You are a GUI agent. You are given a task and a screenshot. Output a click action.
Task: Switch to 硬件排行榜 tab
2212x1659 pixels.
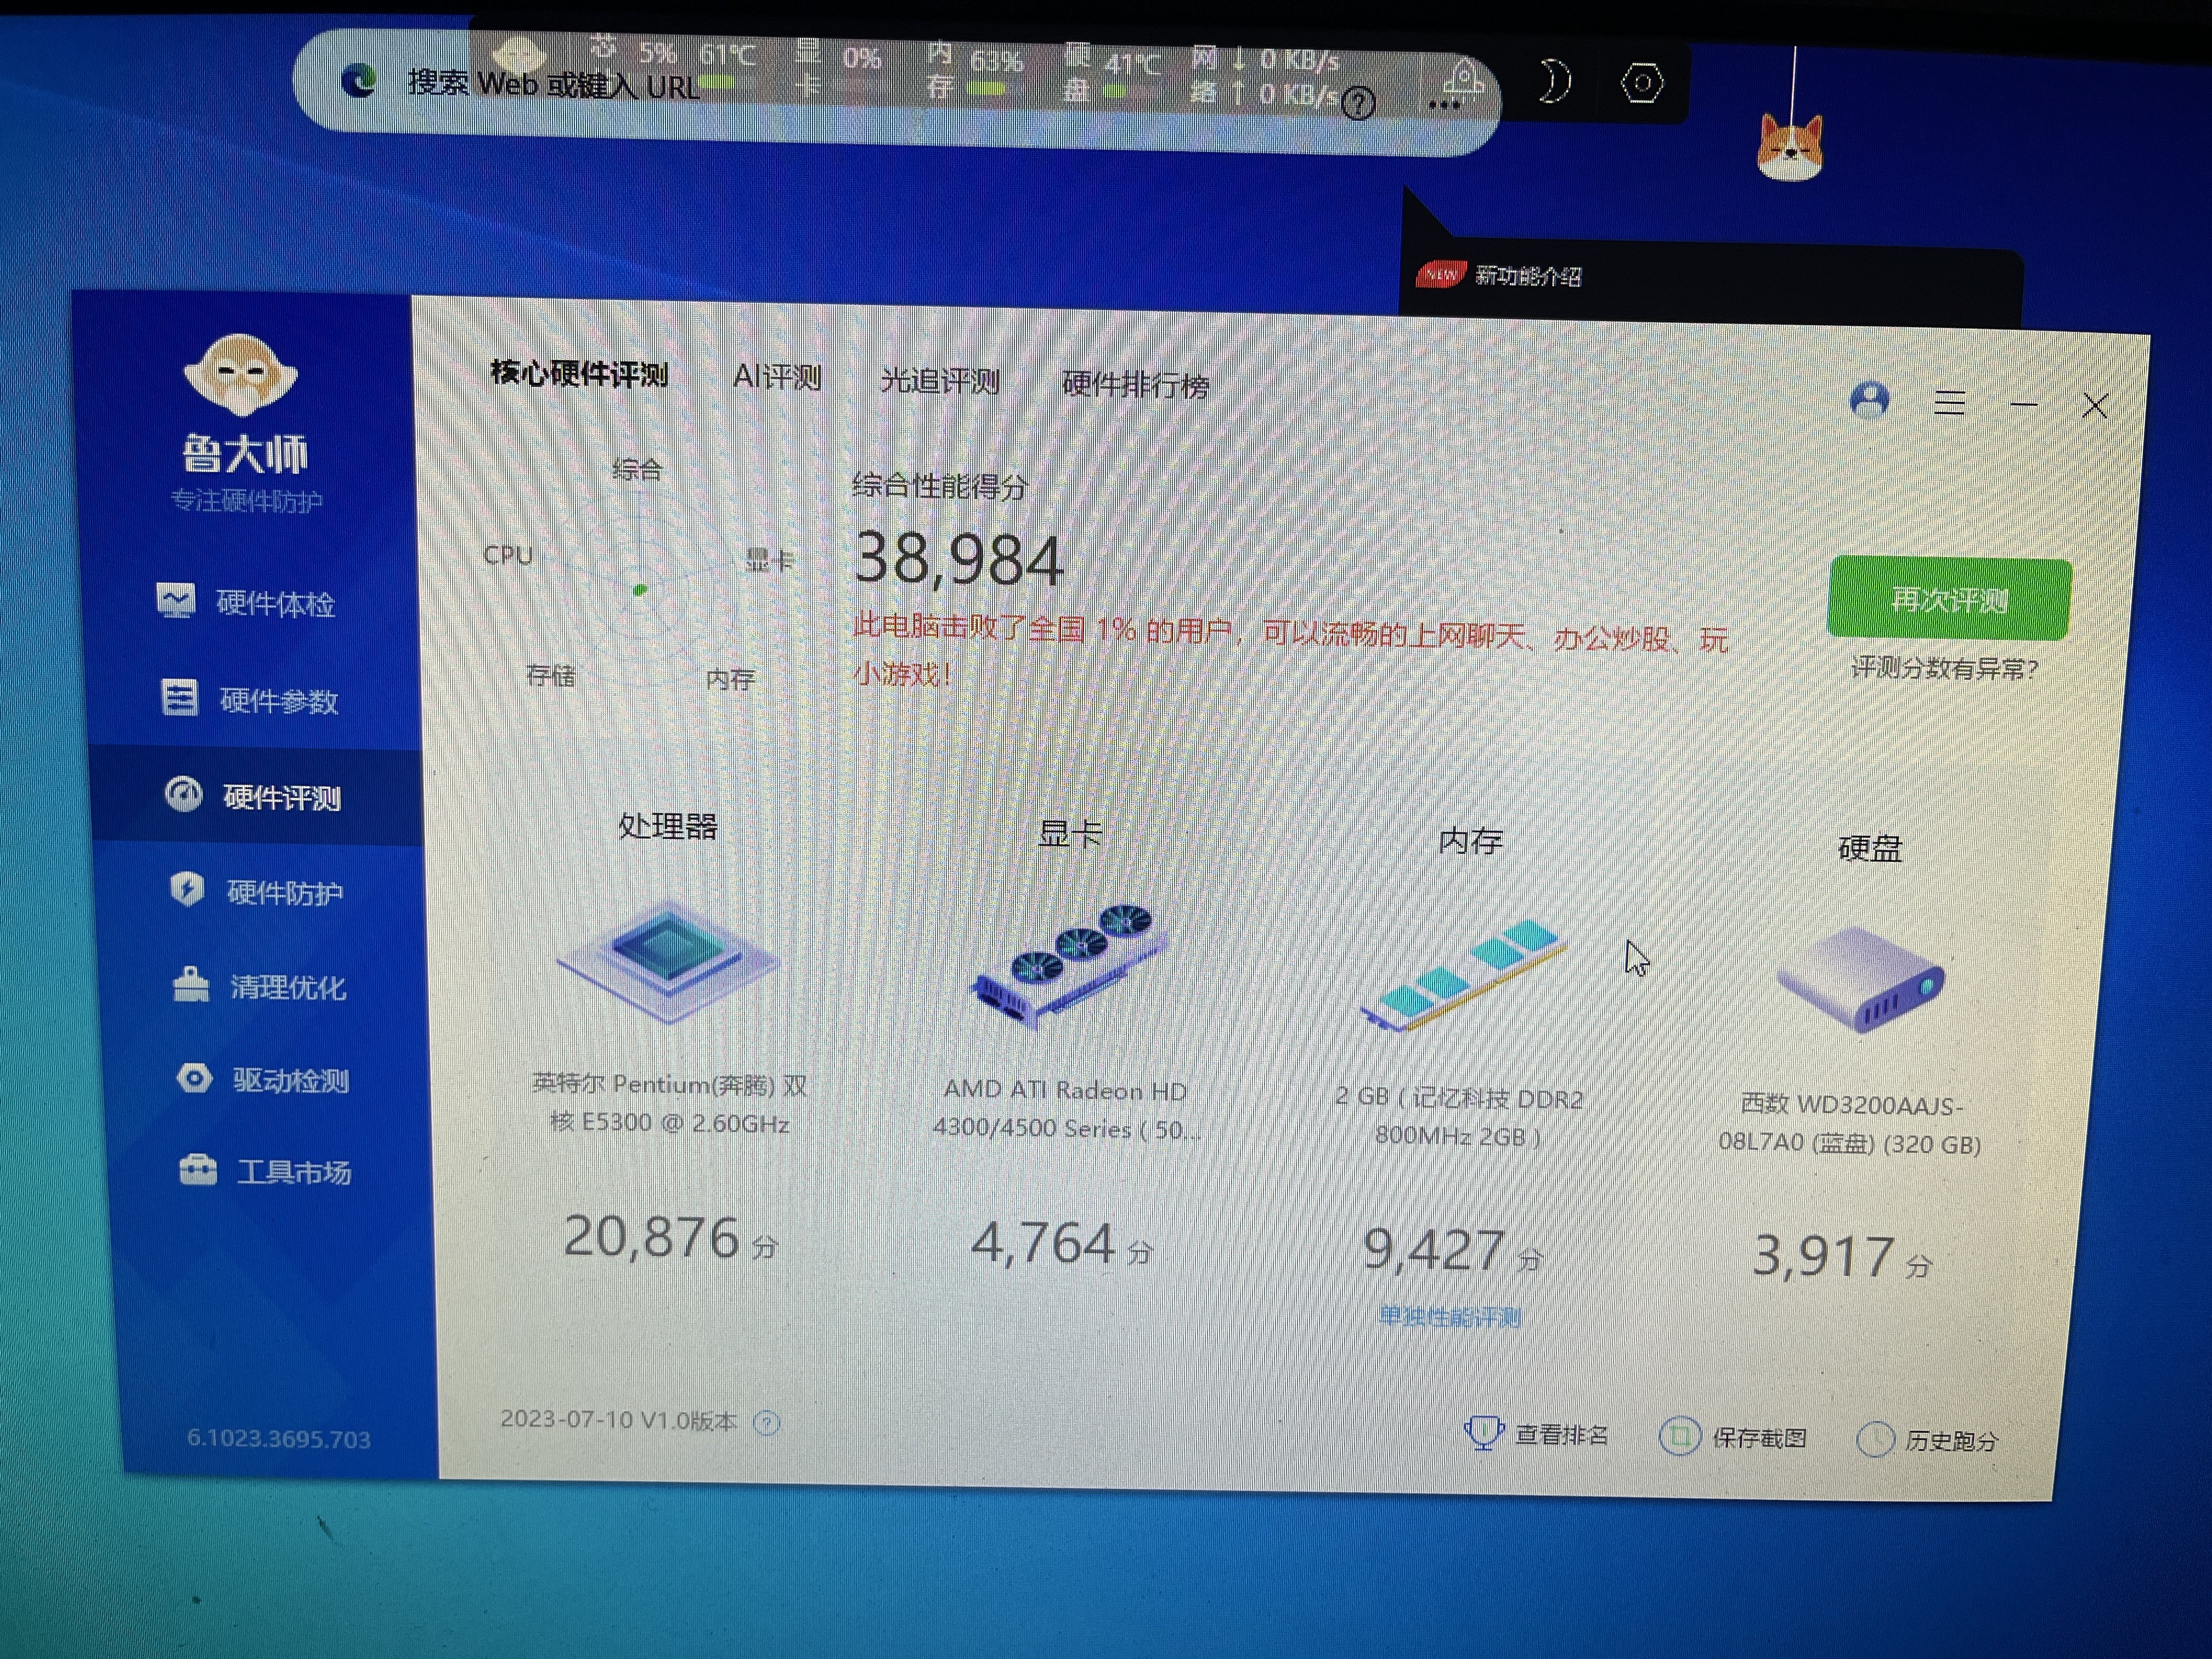click(1135, 384)
